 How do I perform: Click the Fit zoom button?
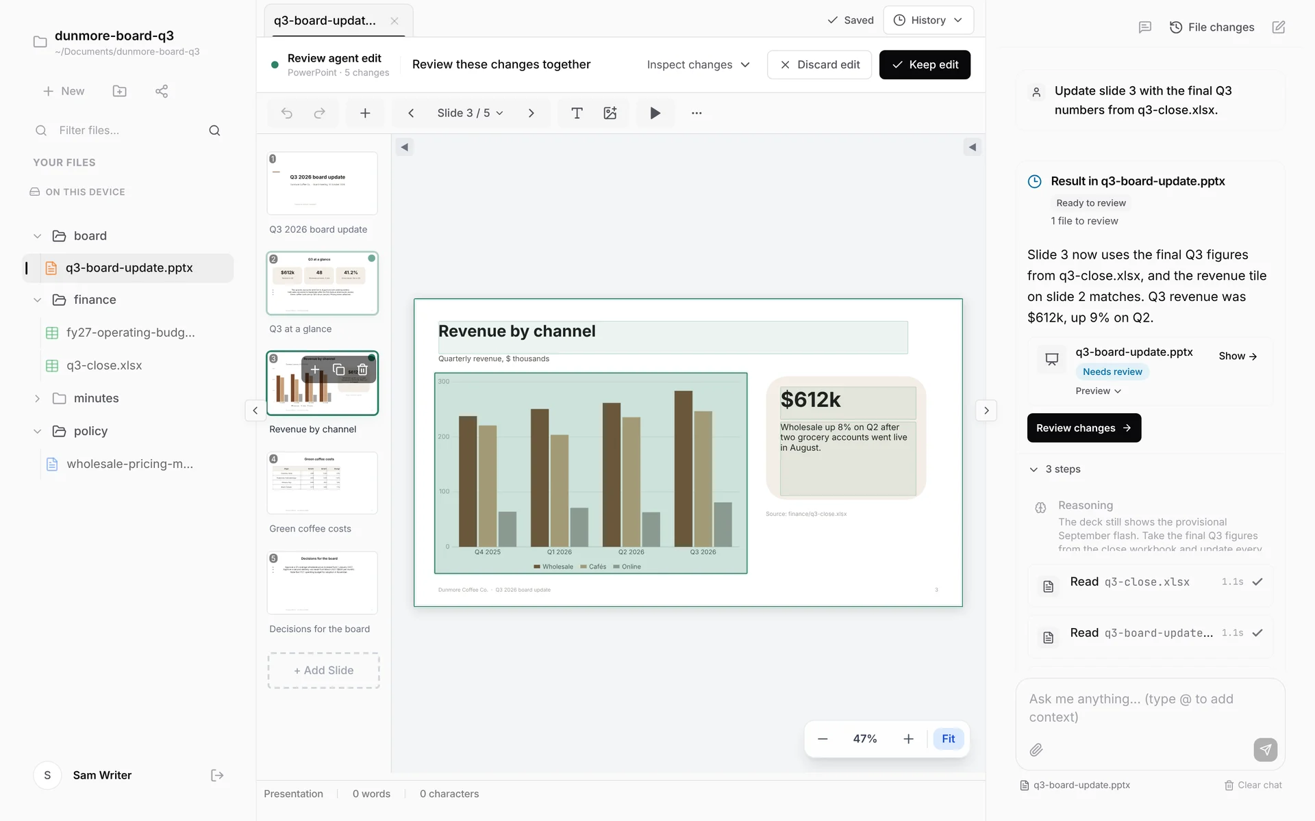(948, 739)
